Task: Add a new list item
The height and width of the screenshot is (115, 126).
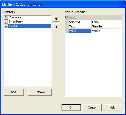Action: point(14,92)
